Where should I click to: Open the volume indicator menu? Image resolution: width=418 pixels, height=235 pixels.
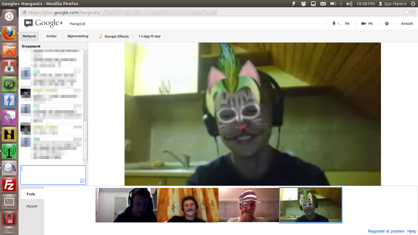349,4
